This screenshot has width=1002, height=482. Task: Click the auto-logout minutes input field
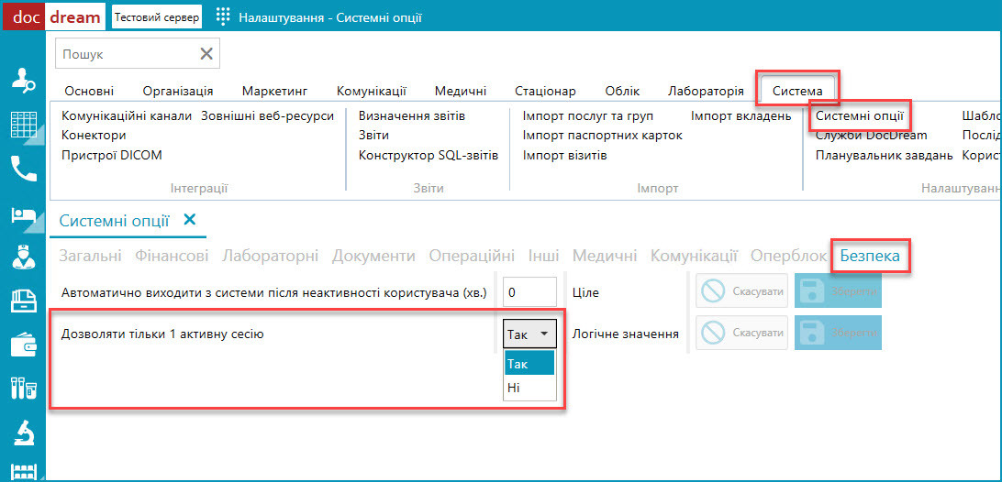(529, 292)
